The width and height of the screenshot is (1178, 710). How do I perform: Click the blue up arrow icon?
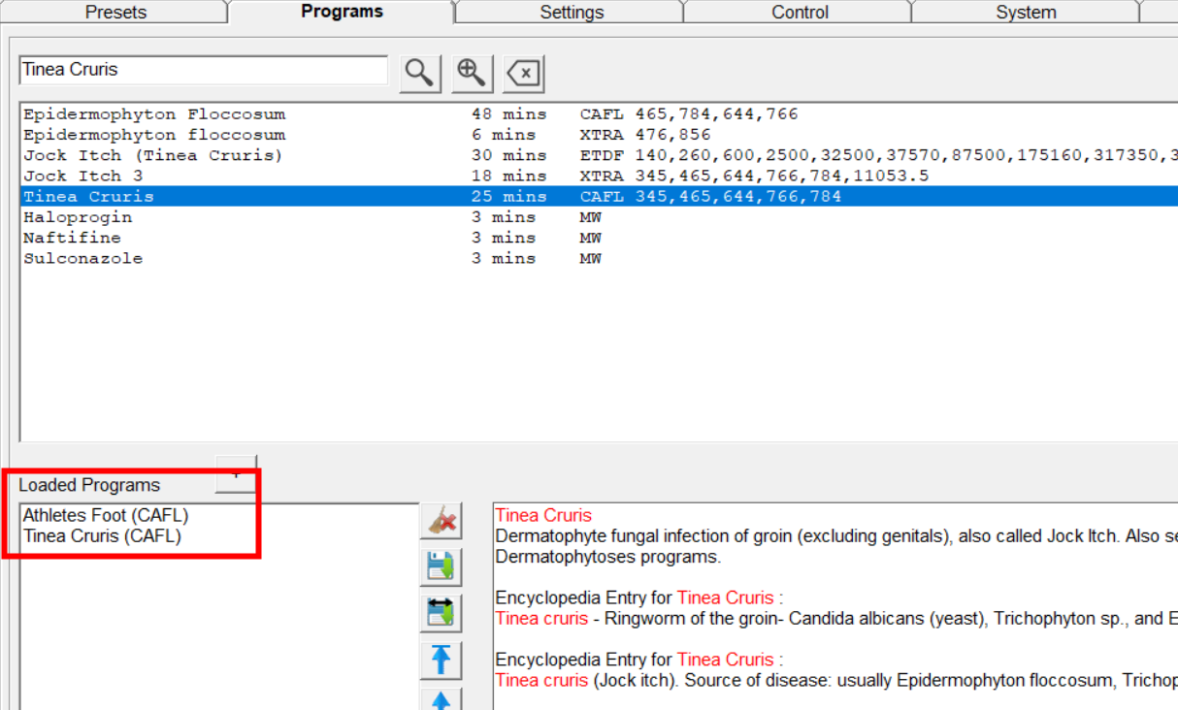[442, 698]
